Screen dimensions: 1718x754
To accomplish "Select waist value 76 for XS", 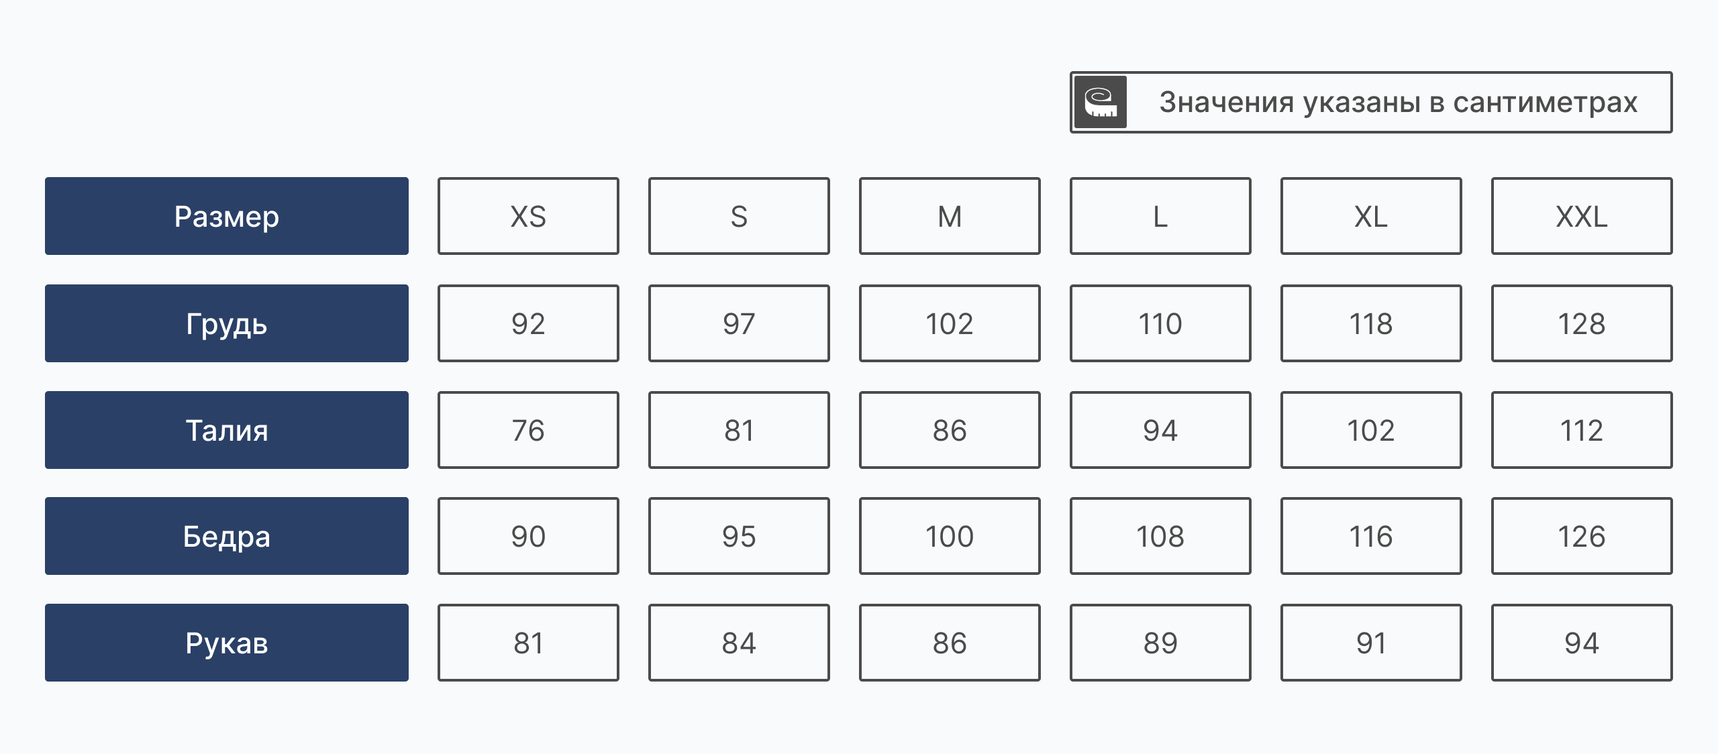I will 528,430.
